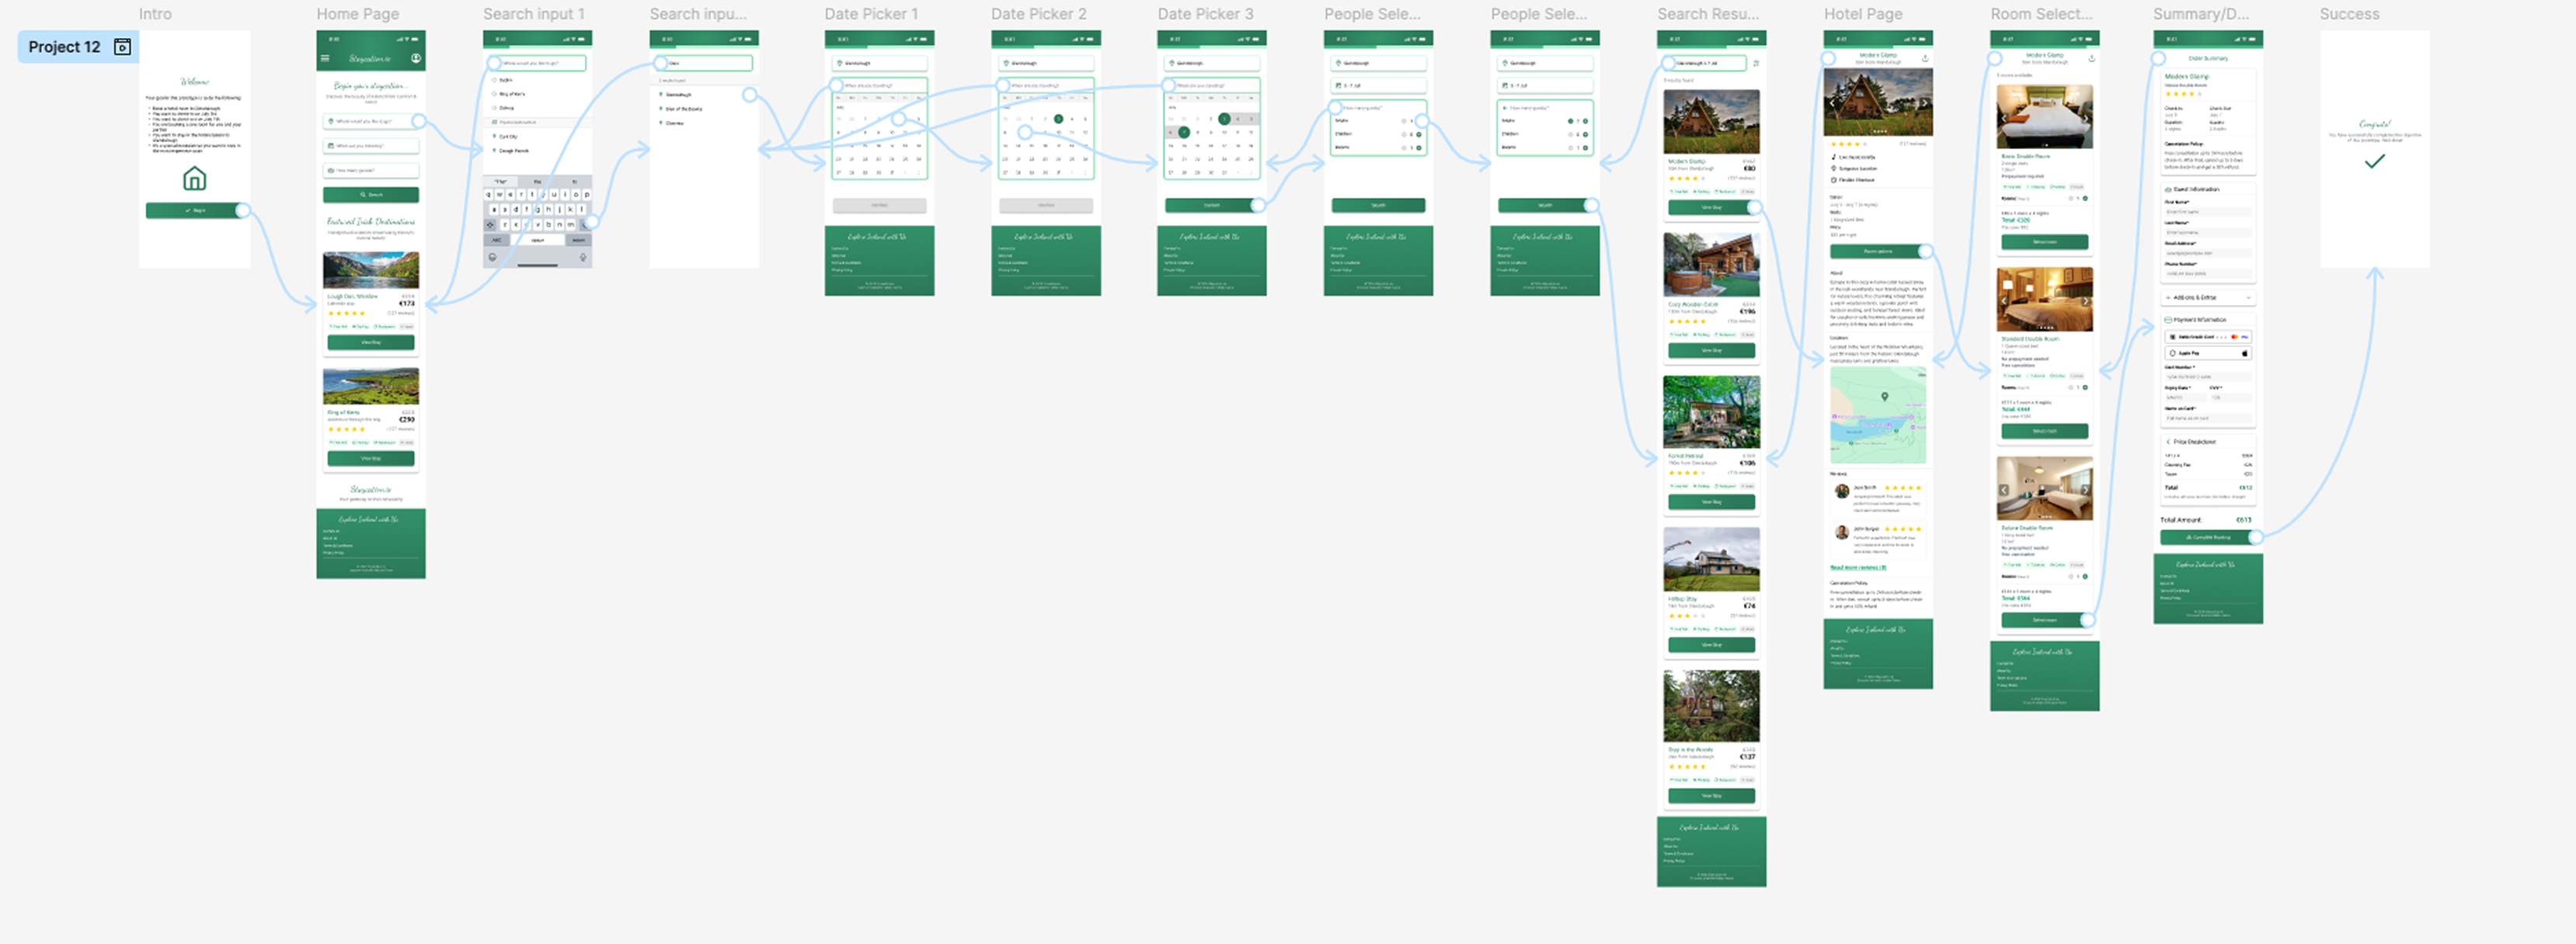Click the map location pin on Hotel Page
This screenshot has height=944, width=2576.
tap(1884, 397)
